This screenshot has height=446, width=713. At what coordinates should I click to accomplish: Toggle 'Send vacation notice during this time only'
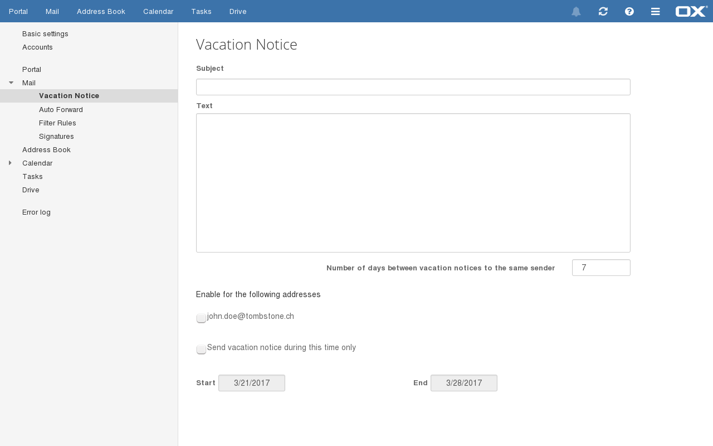201,349
